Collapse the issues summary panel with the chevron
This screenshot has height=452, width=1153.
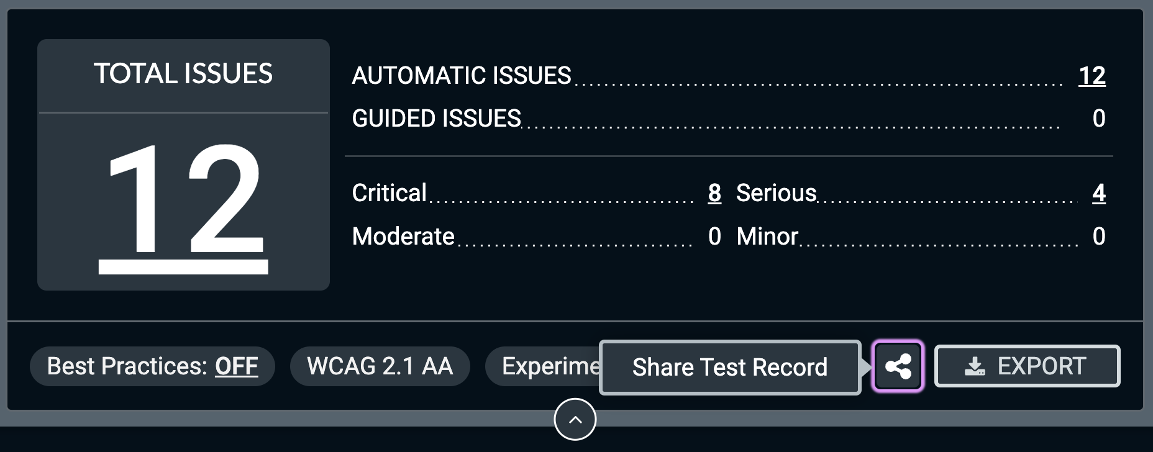(x=575, y=419)
